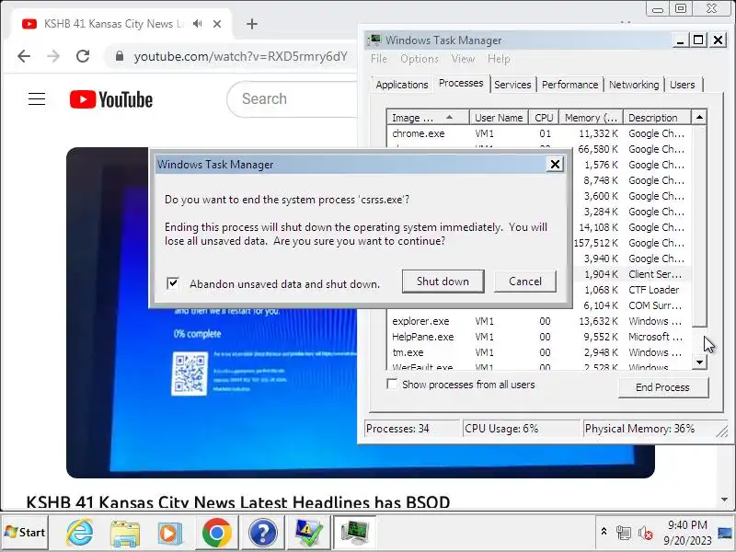The width and height of the screenshot is (736, 552).
Task: Enable Show processes from all users
Action: point(392,384)
